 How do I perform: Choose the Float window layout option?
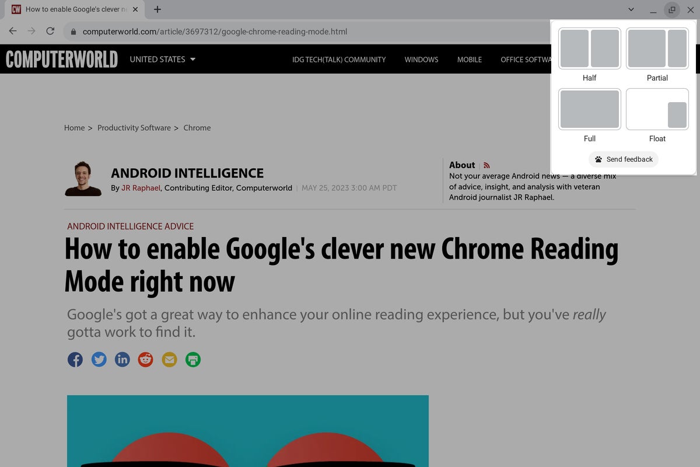click(657, 109)
